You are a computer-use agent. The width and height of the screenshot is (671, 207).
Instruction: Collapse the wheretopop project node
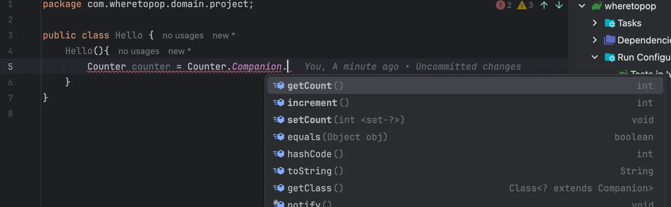point(582,6)
